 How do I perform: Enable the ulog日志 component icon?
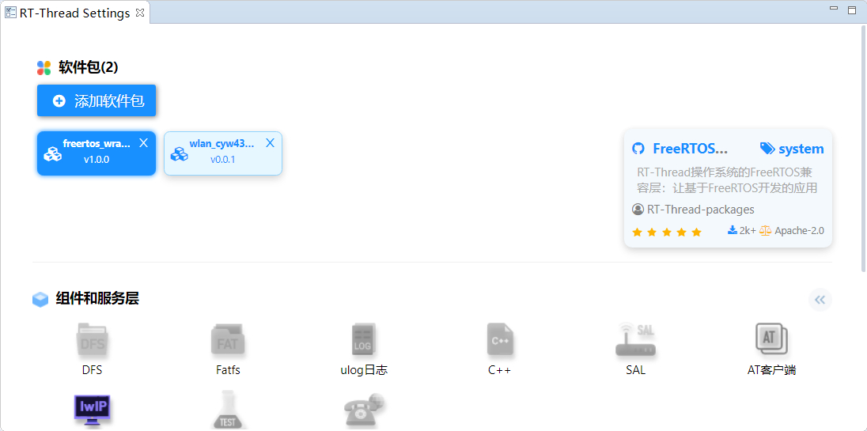(363, 338)
